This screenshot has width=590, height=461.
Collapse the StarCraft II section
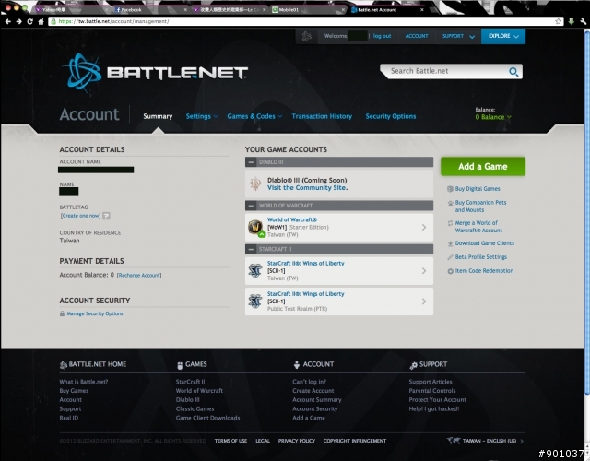point(251,249)
